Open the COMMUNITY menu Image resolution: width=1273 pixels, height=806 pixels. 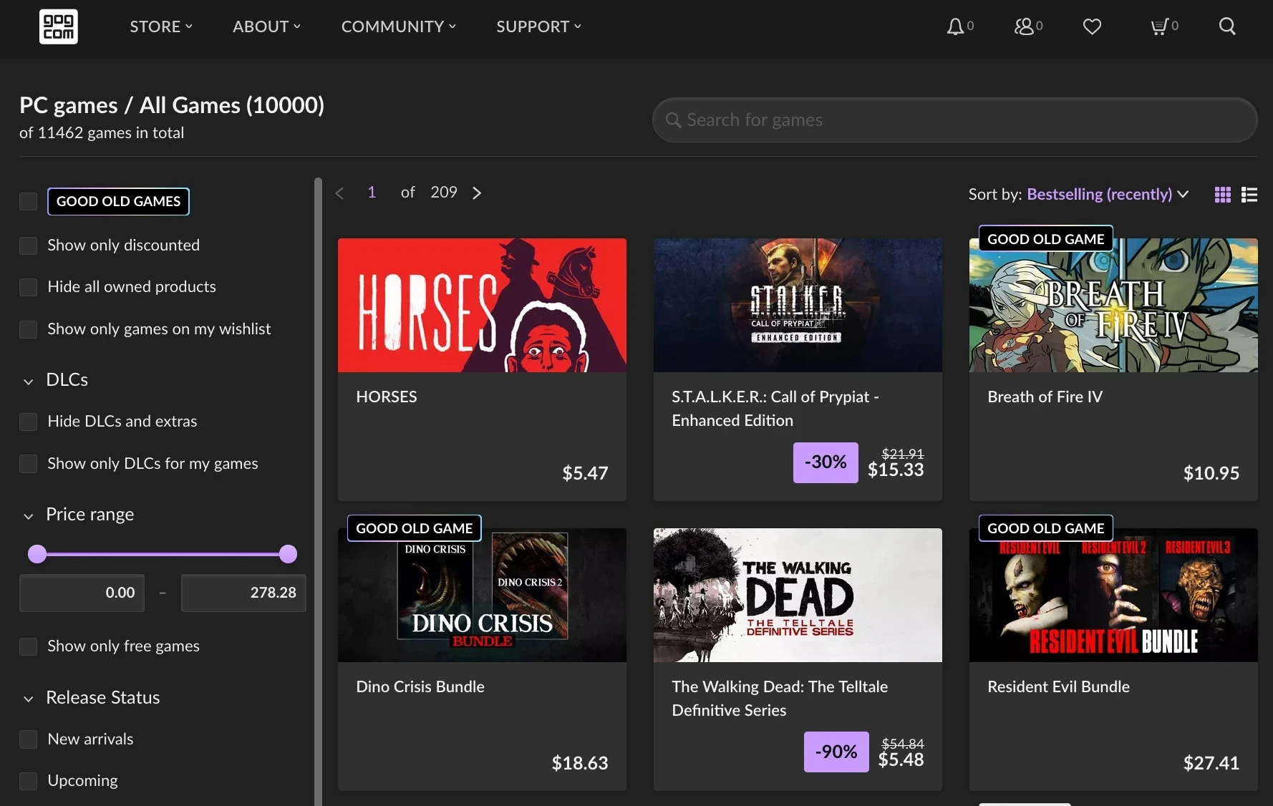pyautogui.click(x=398, y=26)
